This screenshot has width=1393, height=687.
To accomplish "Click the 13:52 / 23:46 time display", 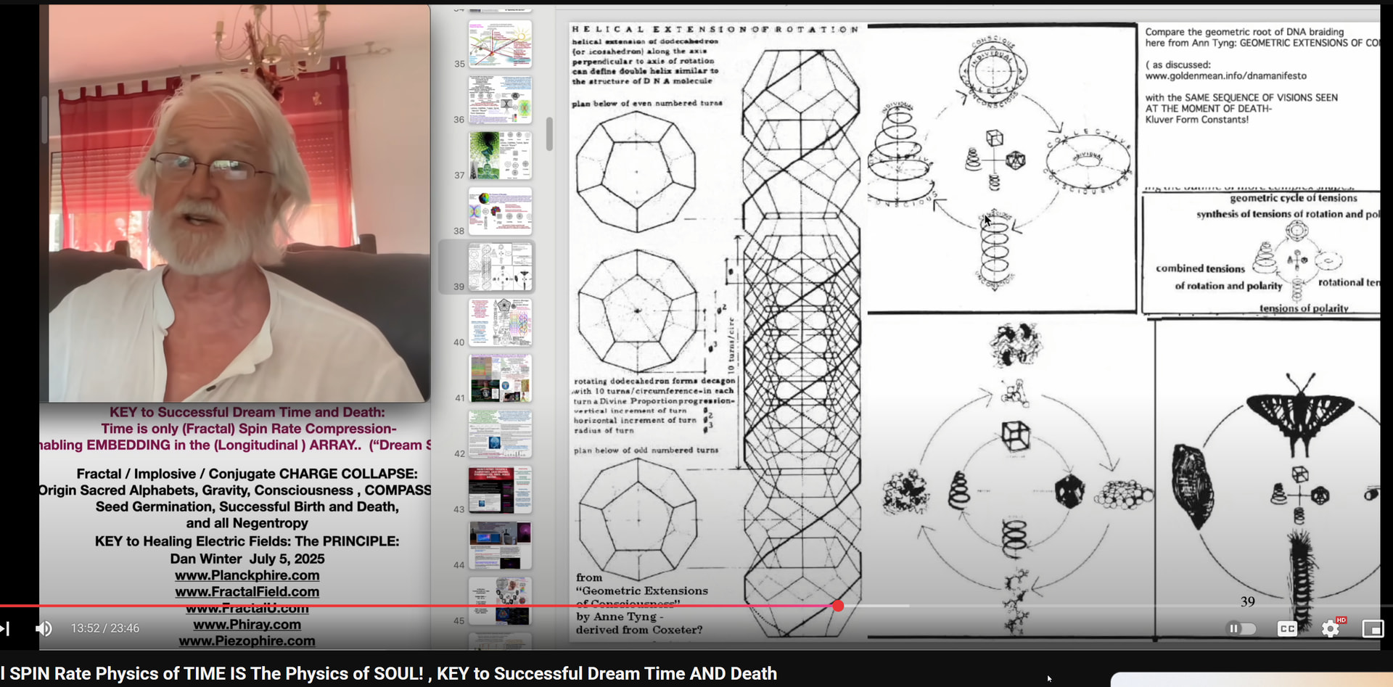I will [105, 628].
